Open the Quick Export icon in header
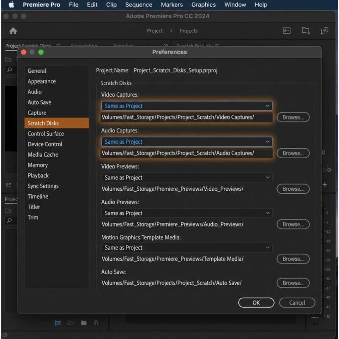The image size is (339, 339). coord(286,31)
